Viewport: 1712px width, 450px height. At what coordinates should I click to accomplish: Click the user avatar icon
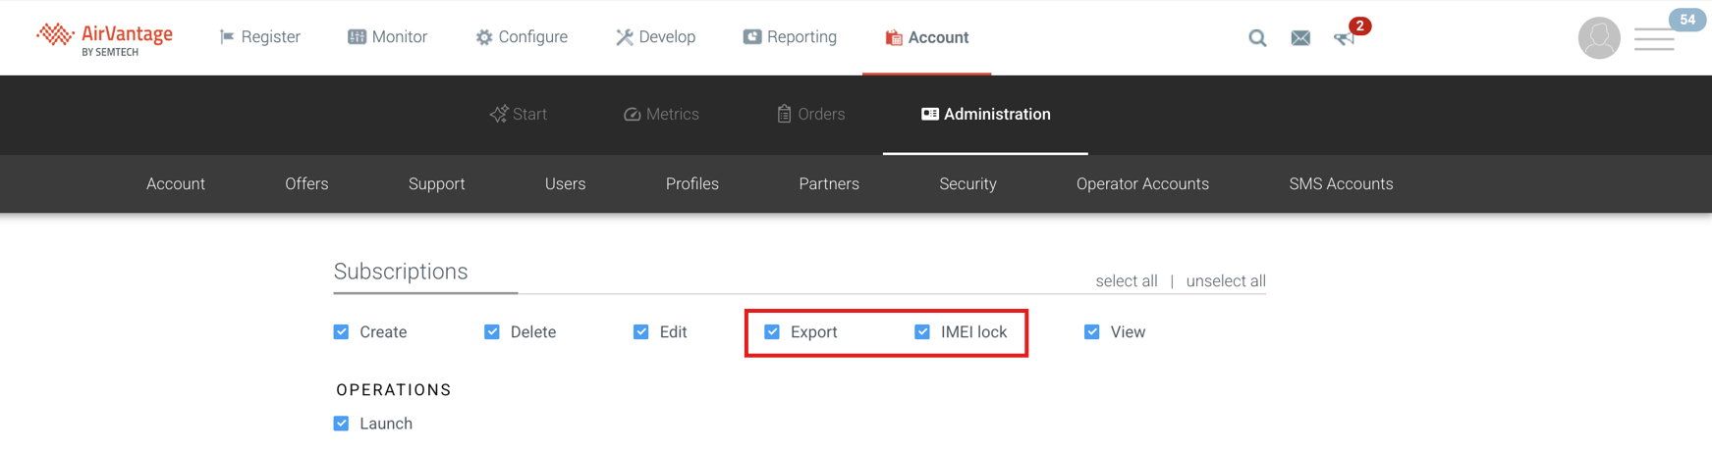[x=1598, y=38]
